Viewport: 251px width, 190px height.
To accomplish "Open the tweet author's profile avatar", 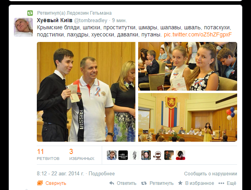I will [23, 27].
